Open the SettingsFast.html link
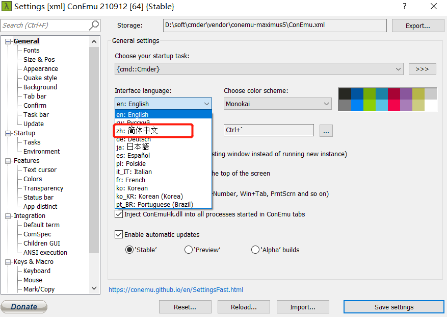Viewport: 447px width, 317px height. coord(176,289)
